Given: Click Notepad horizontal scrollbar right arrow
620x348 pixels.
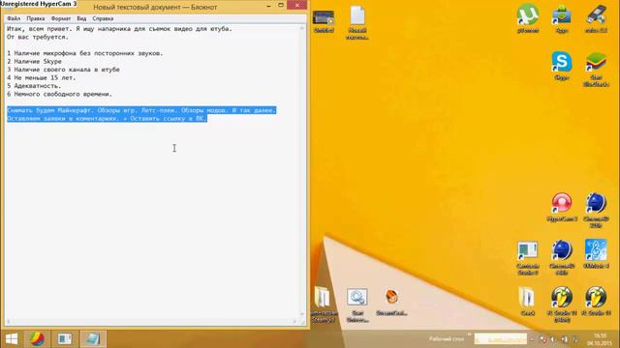Looking at the screenshot, I should coord(294,322).
